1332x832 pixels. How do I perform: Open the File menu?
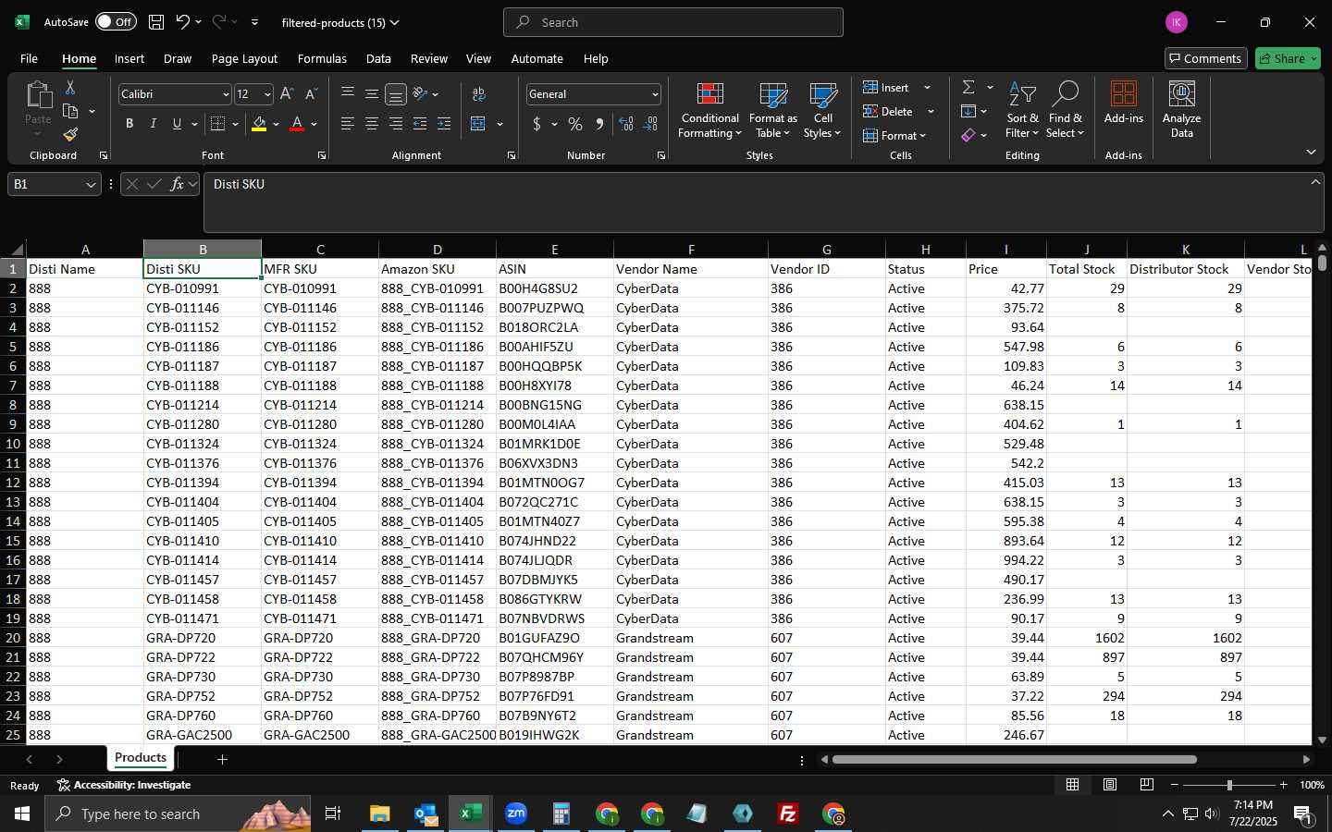(x=29, y=58)
